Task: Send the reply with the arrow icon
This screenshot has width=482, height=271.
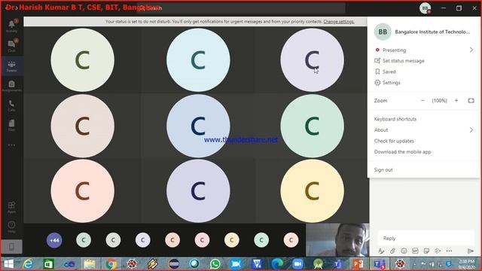Action: tap(470, 251)
